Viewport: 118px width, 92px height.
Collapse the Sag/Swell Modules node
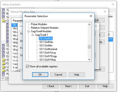click(28, 31)
